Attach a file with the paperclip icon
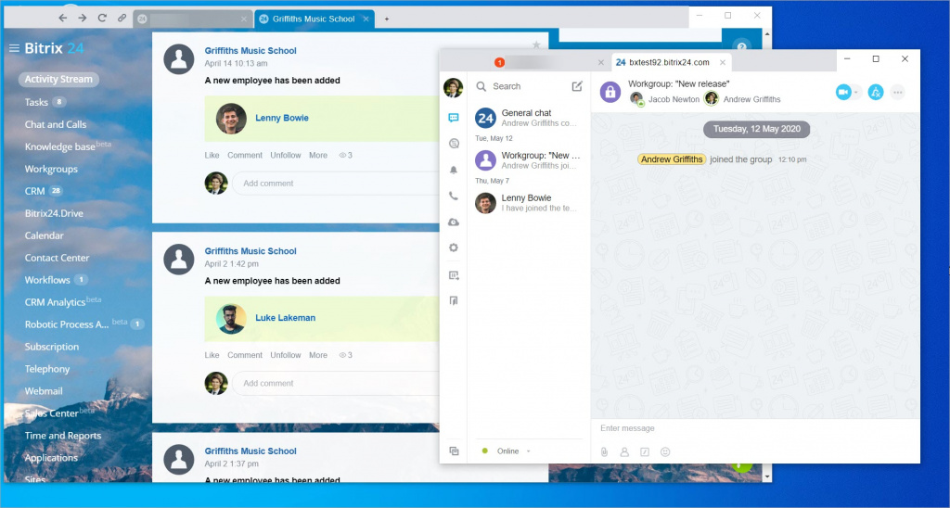Viewport: 950px width, 508px height. [x=604, y=451]
